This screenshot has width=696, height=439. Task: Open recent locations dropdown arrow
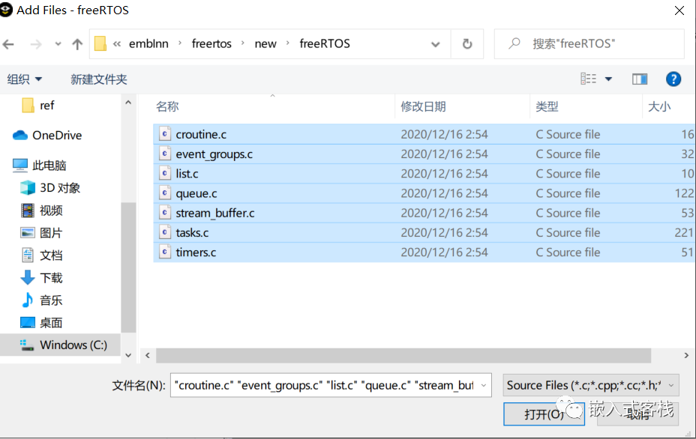(58, 44)
